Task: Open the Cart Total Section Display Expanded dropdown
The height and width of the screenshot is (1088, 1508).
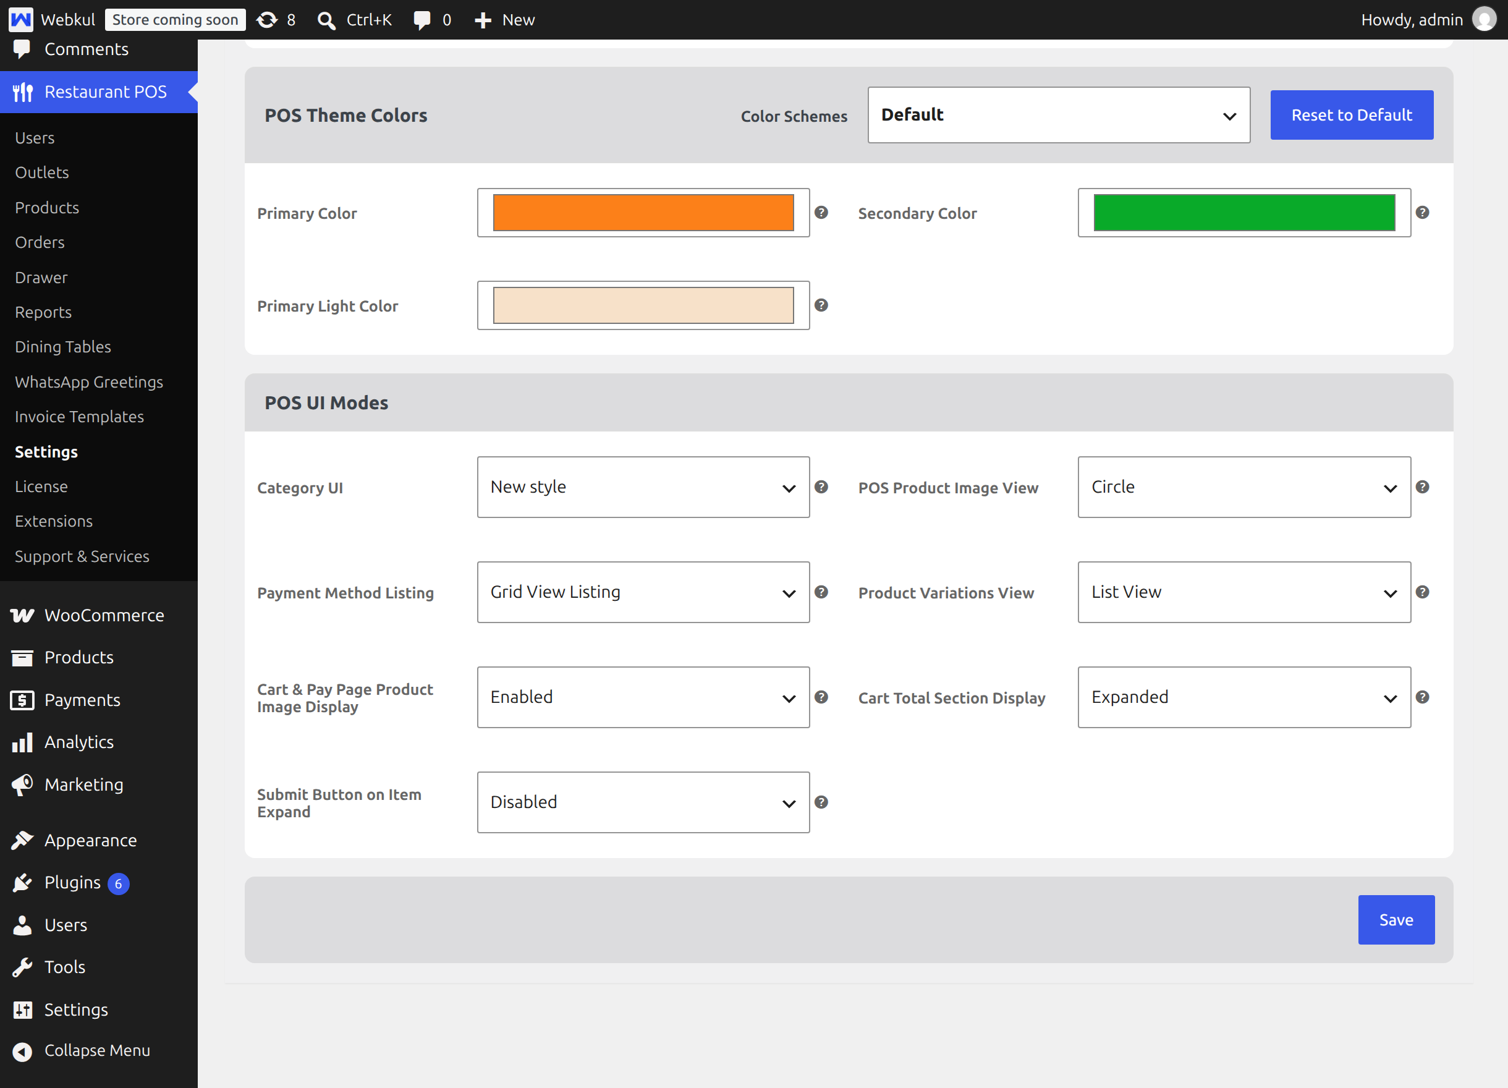Action: click(x=1244, y=697)
